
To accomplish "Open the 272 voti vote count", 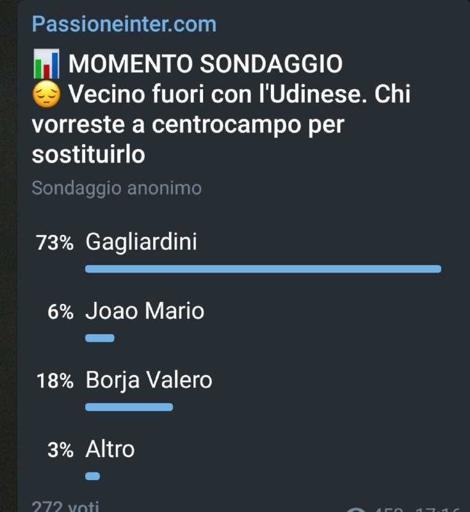I will pos(65,506).
